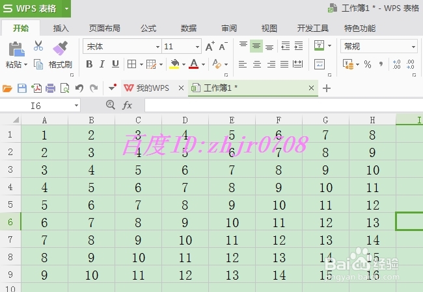Screen dimensions: 423x292
Task: Apply the red font color A
Action: coord(194,64)
